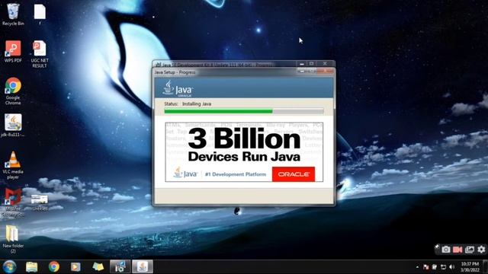This screenshot has height=274, width=488.
Task: Open File Explorer from the taskbar
Action: [31, 267]
